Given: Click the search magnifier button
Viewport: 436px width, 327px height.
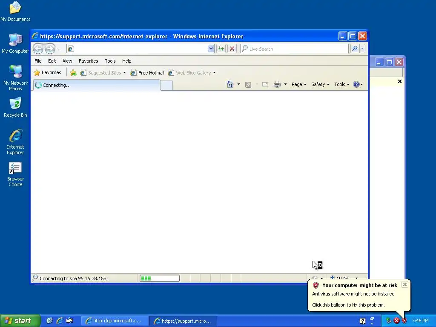Looking at the screenshot, I should tap(355, 49).
